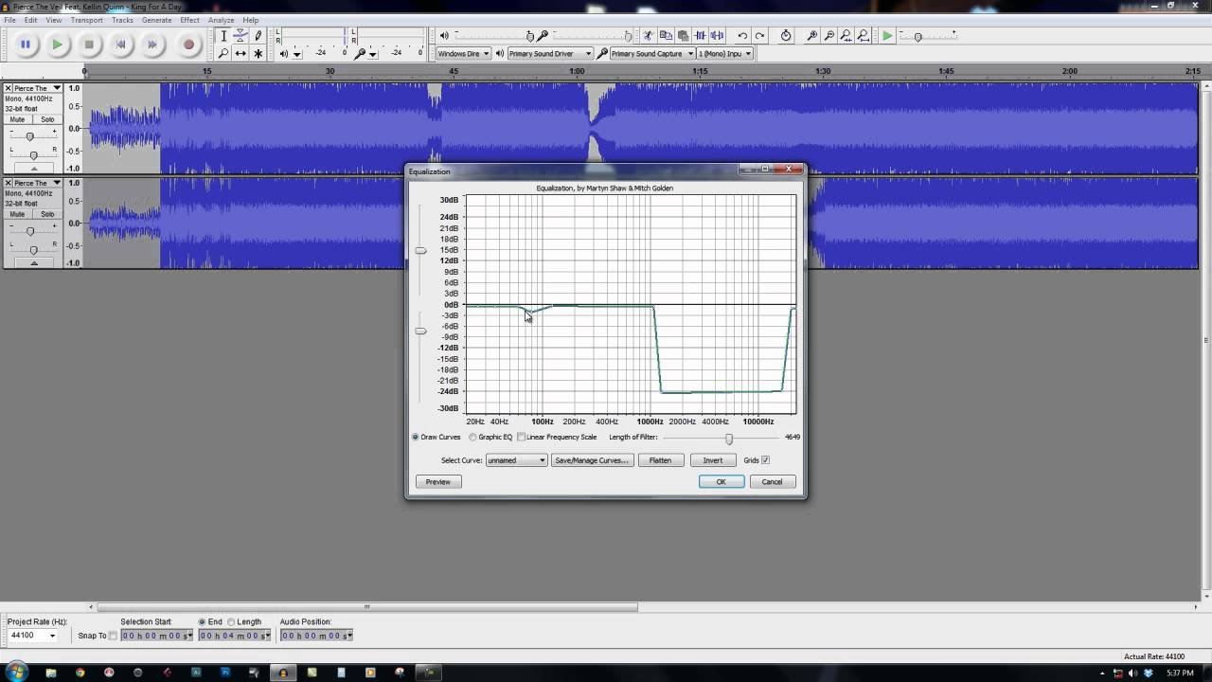1212x682 pixels.
Task: Skip to End transport button
Action: click(x=152, y=45)
